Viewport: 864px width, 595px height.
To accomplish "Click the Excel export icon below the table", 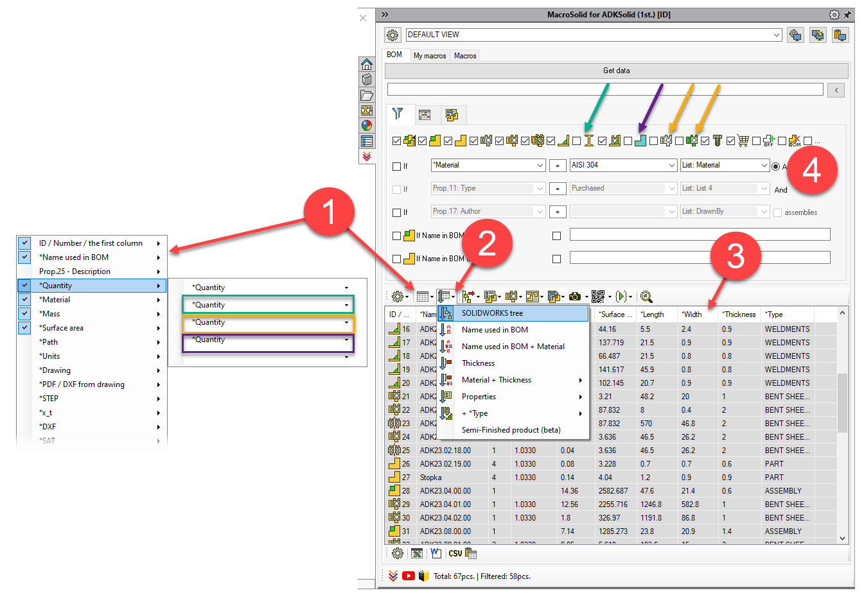I will coord(417,553).
